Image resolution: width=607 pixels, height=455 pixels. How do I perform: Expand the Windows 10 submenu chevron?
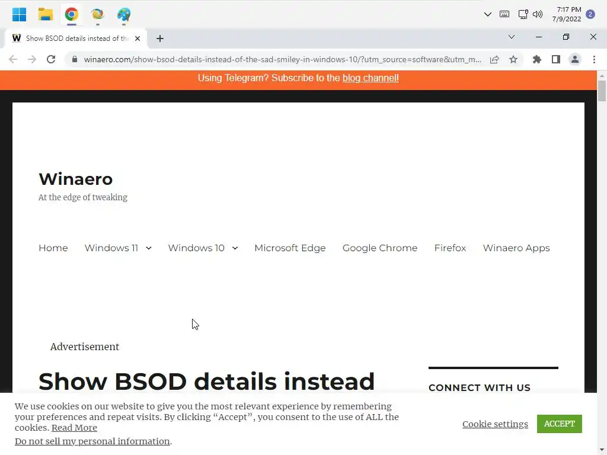pos(235,248)
